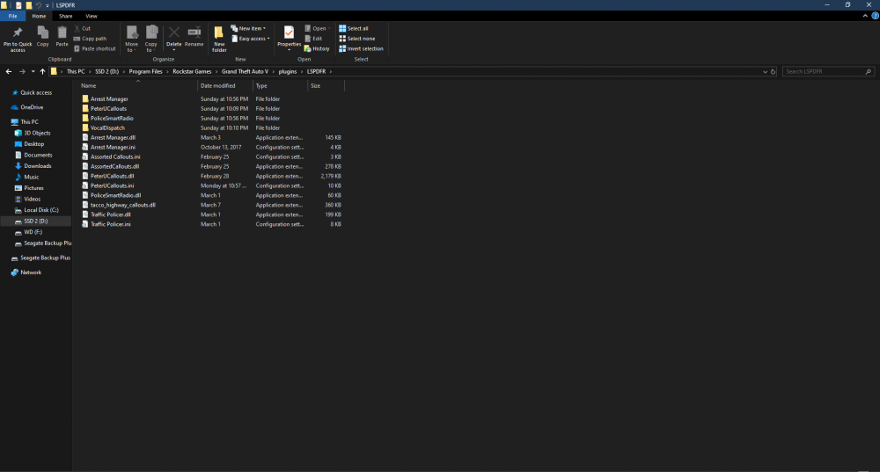This screenshot has width=880, height=472.
Task: Open the Help icon in the ribbon
Action: tap(875, 16)
